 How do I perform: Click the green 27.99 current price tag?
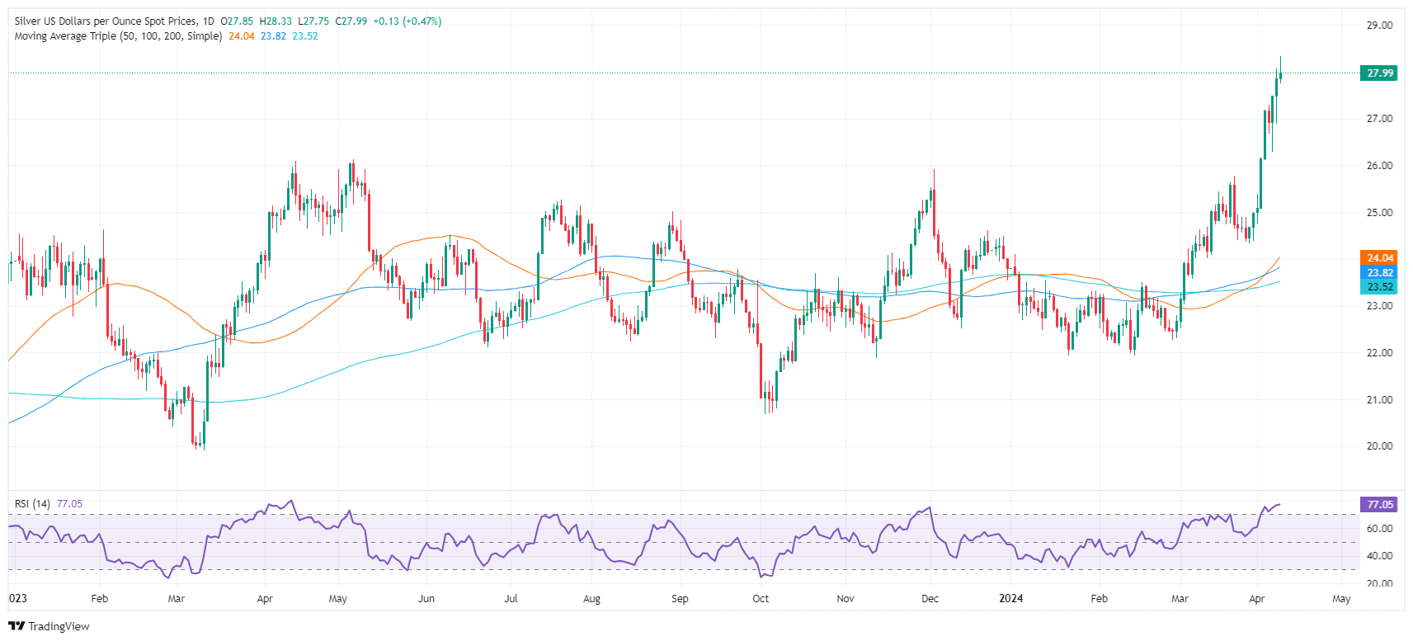(1379, 73)
